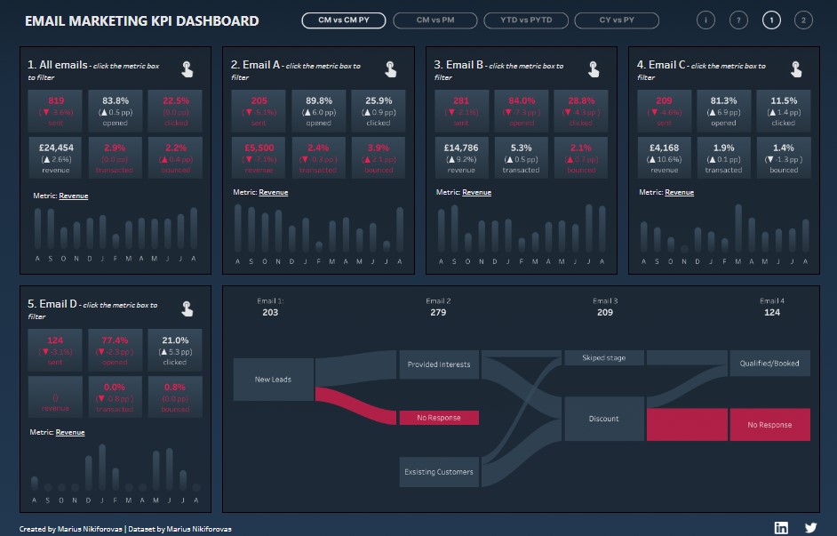Choose Email B 2.1% bounced metric box
Image resolution: width=837 pixels, height=536 pixels.
tap(581, 158)
